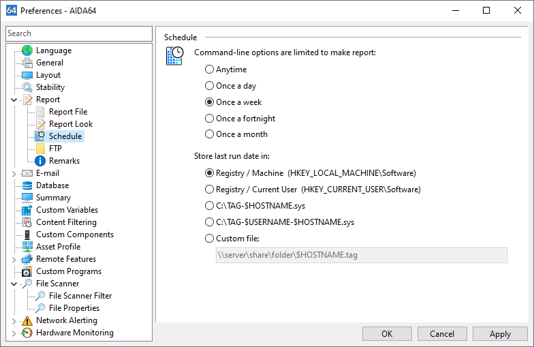Select the Once a day option

coord(230,86)
